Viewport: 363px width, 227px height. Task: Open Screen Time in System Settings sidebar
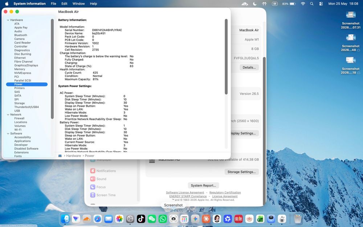tap(103, 195)
